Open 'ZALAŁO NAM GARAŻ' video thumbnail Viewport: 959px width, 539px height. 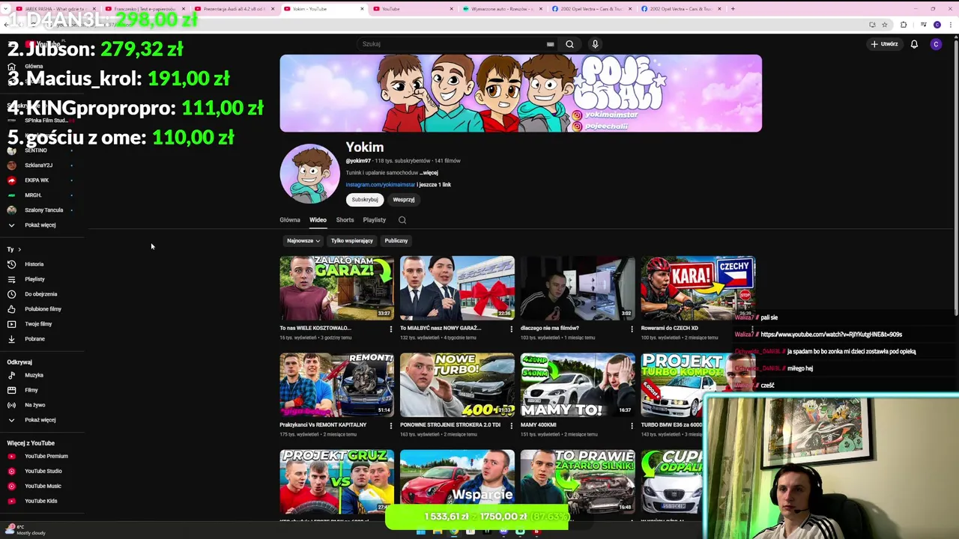pyautogui.click(x=336, y=288)
